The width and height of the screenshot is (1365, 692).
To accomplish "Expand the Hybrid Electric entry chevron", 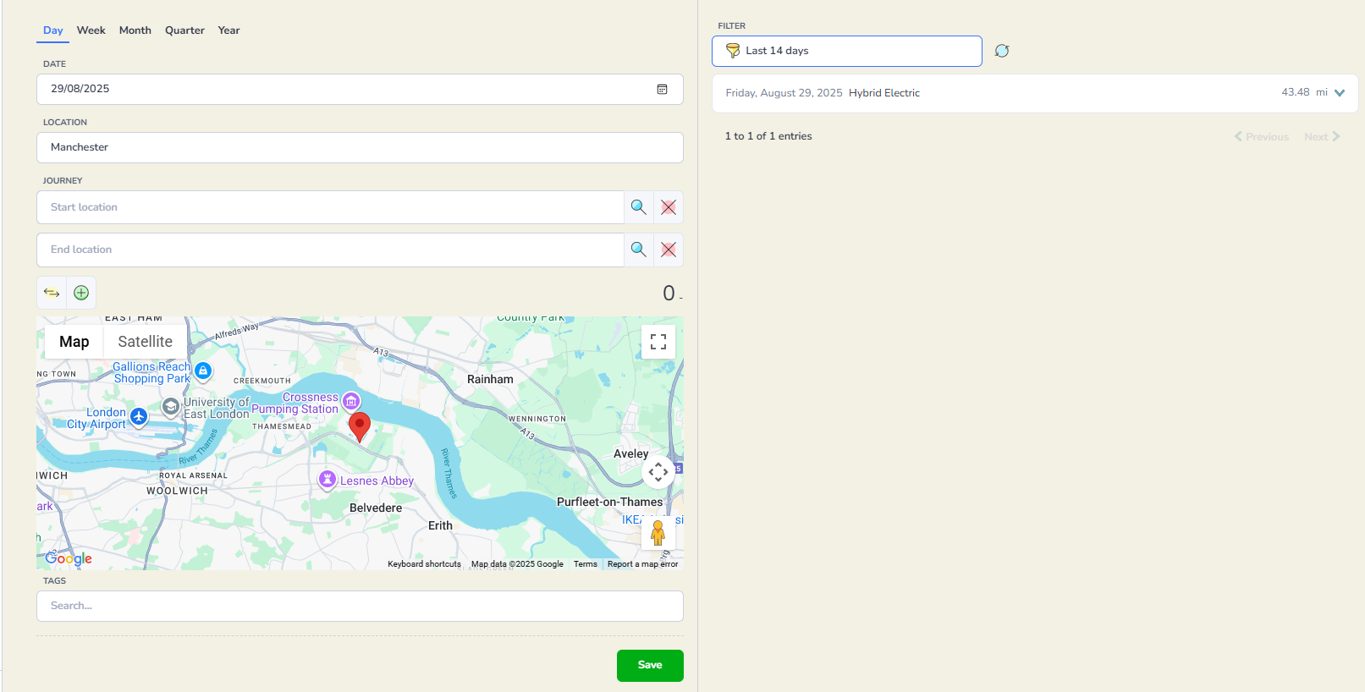I will pyautogui.click(x=1340, y=93).
